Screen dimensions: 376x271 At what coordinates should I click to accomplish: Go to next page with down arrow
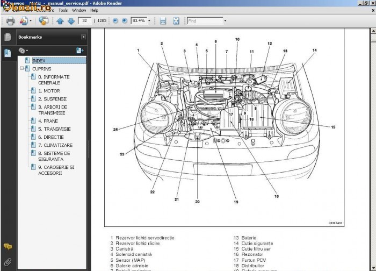(x=71, y=21)
